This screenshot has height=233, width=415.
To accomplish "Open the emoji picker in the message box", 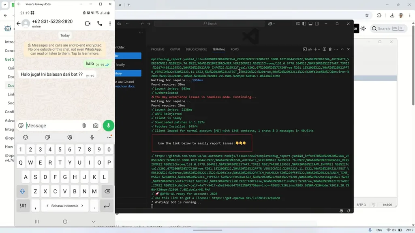I will [21, 125].
